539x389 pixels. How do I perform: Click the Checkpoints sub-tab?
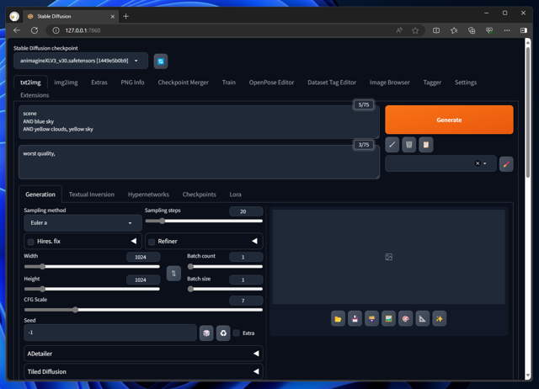199,194
